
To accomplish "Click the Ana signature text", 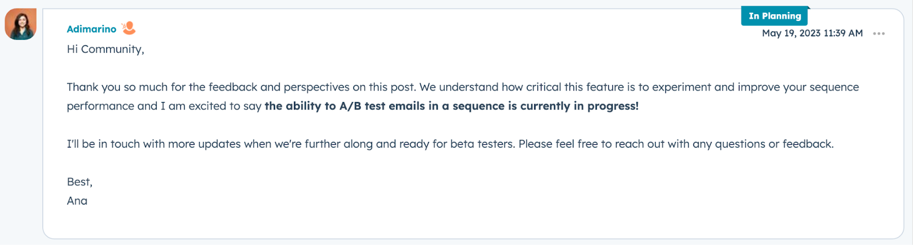I will click(x=77, y=201).
